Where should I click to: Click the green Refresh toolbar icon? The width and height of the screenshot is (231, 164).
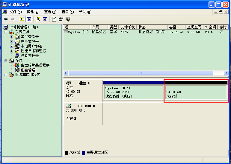click(x=54, y=19)
